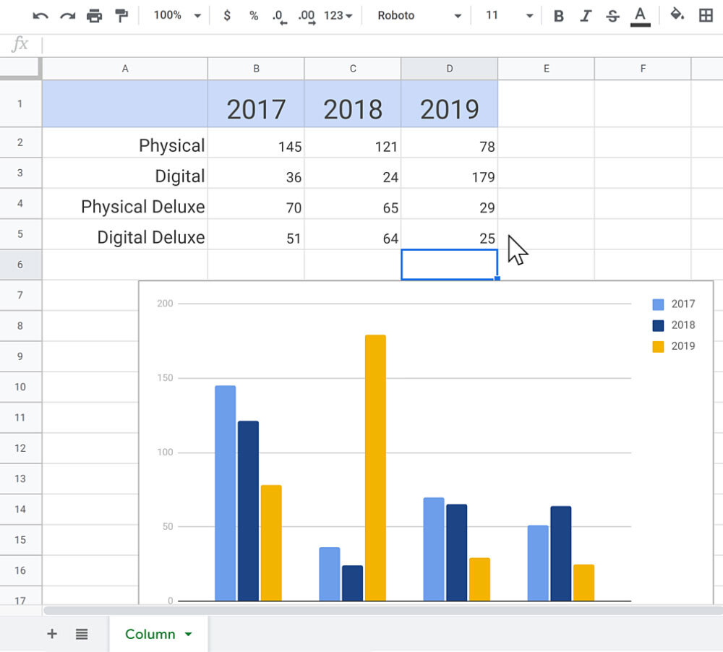Select the cell containing 145
The image size is (723, 652).
tap(256, 143)
